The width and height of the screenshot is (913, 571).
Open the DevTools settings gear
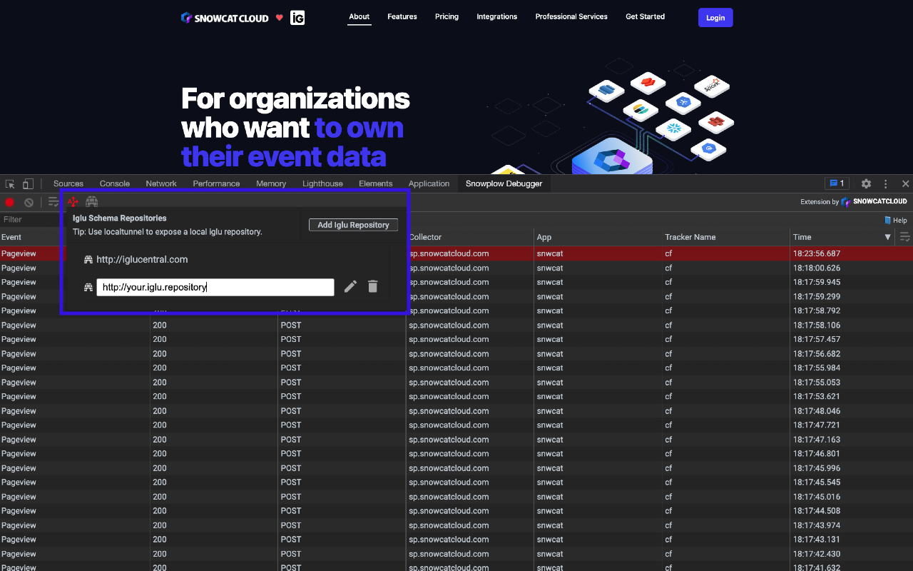click(866, 183)
